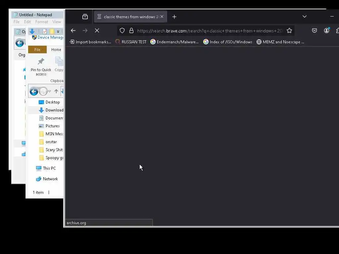Open Explorer recent locations dropdown
The height and width of the screenshot is (254, 339).
[50, 91]
